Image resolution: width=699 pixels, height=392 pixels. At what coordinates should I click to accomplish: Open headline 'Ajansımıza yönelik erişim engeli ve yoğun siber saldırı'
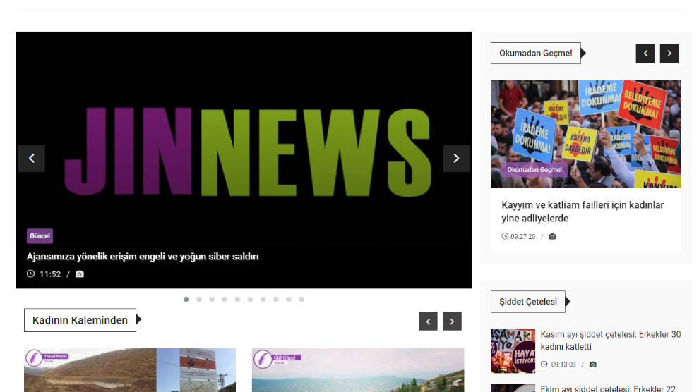pyautogui.click(x=143, y=257)
